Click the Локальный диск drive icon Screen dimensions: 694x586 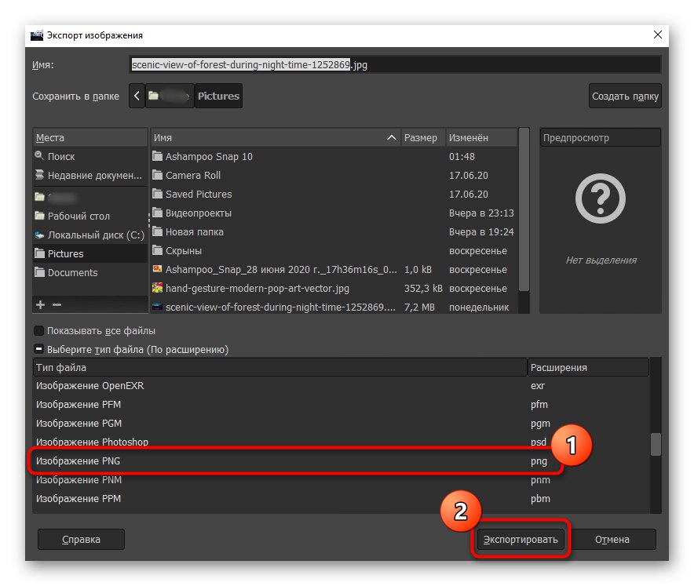pyautogui.click(x=39, y=235)
